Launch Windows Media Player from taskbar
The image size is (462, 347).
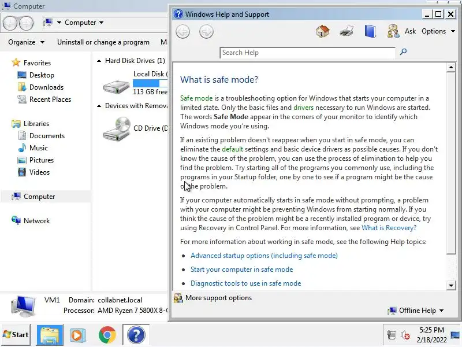[x=78, y=335]
